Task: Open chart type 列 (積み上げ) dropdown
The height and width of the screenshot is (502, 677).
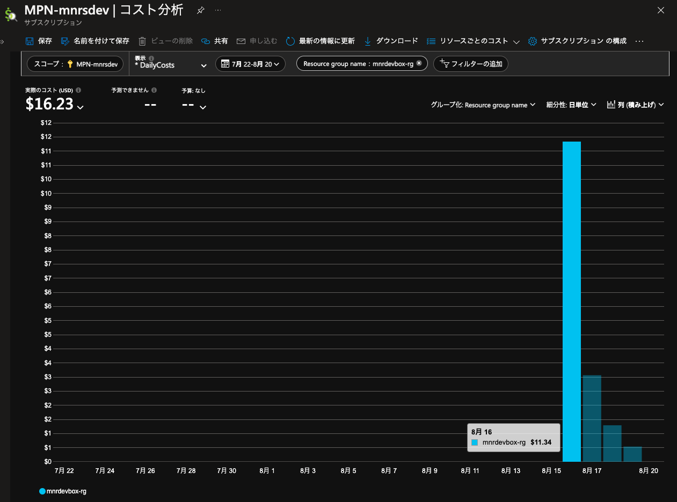Action: (x=636, y=105)
